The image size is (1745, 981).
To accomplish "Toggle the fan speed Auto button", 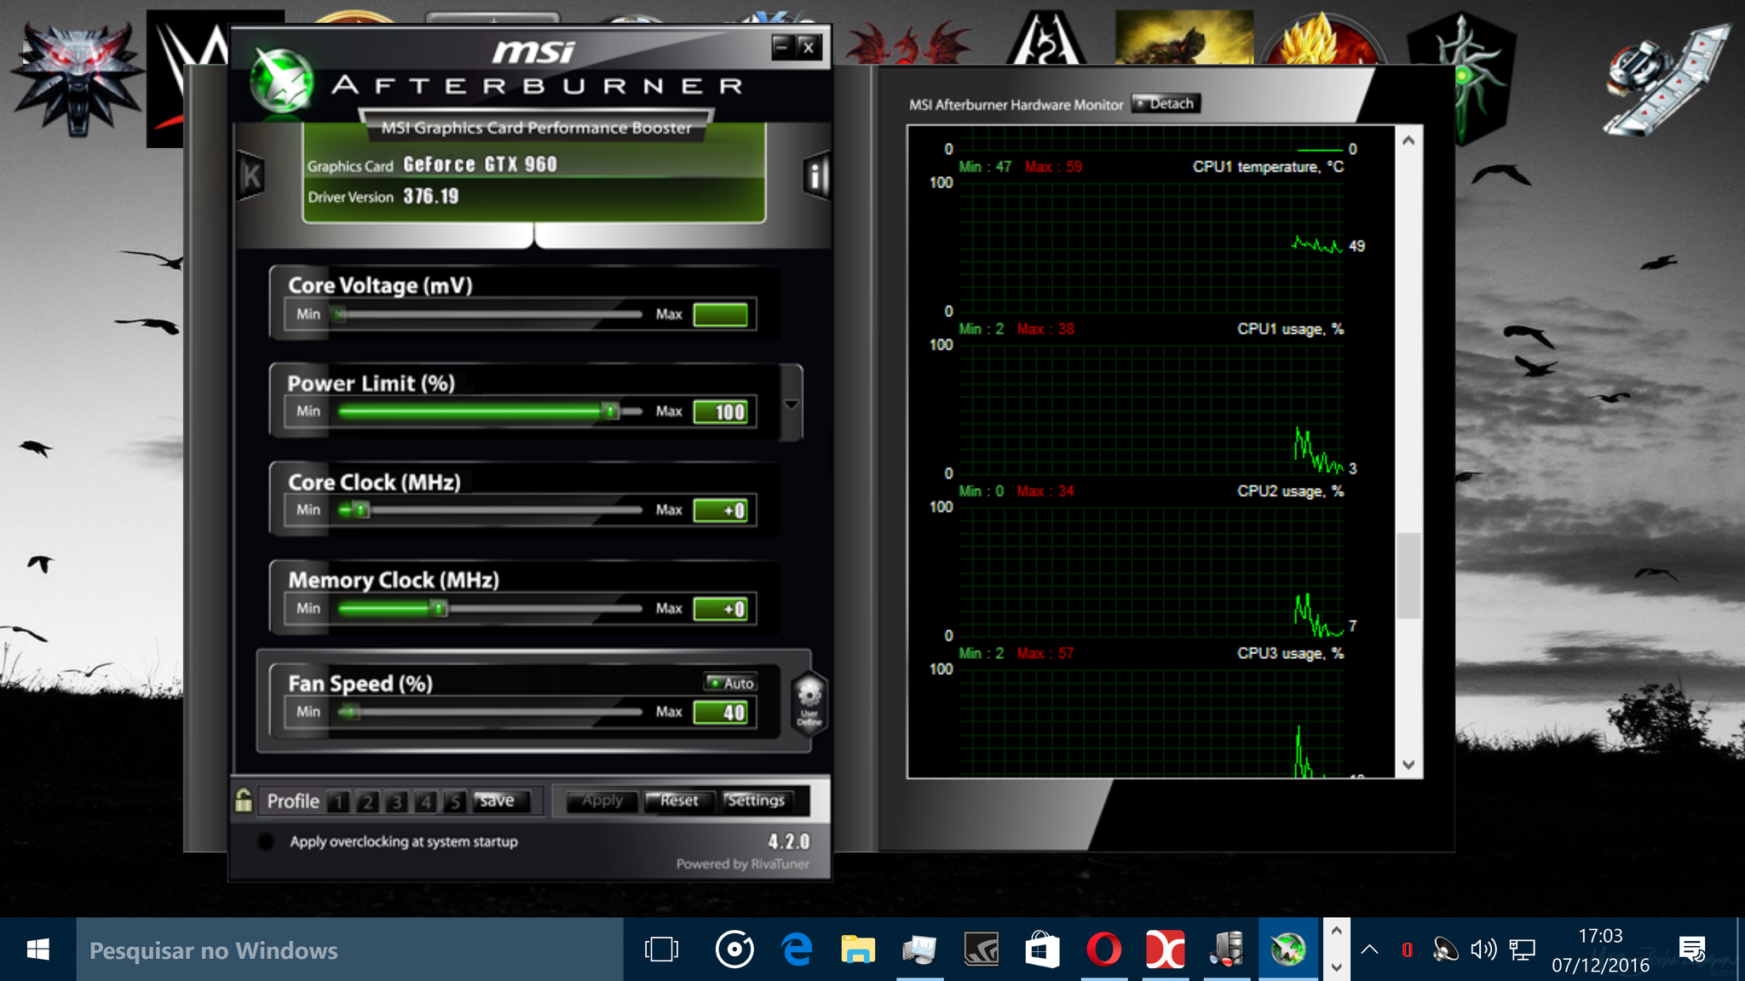I will [731, 683].
